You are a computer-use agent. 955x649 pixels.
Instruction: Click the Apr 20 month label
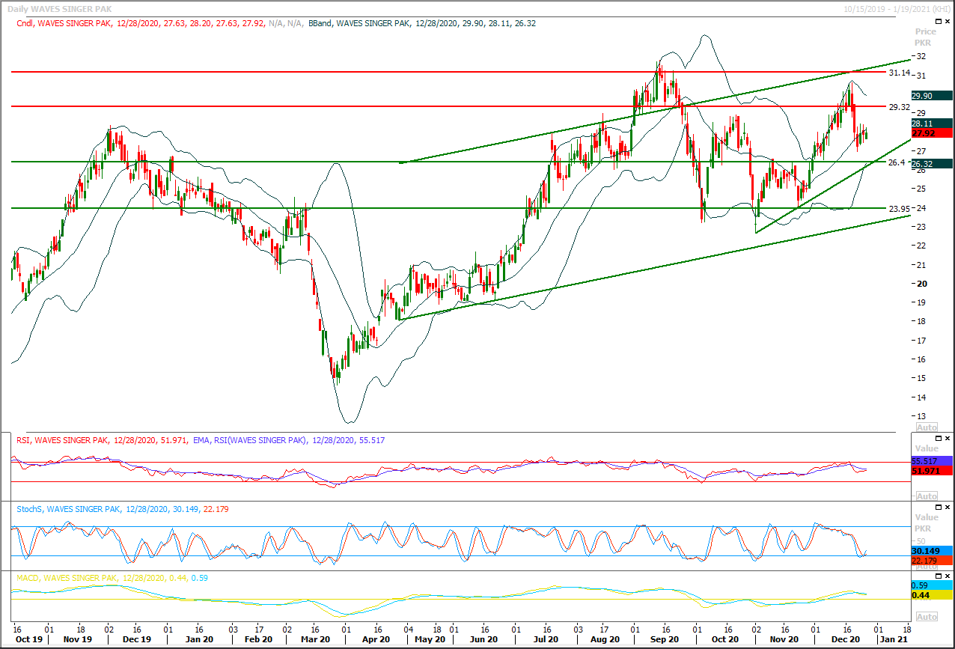(x=375, y=640)
